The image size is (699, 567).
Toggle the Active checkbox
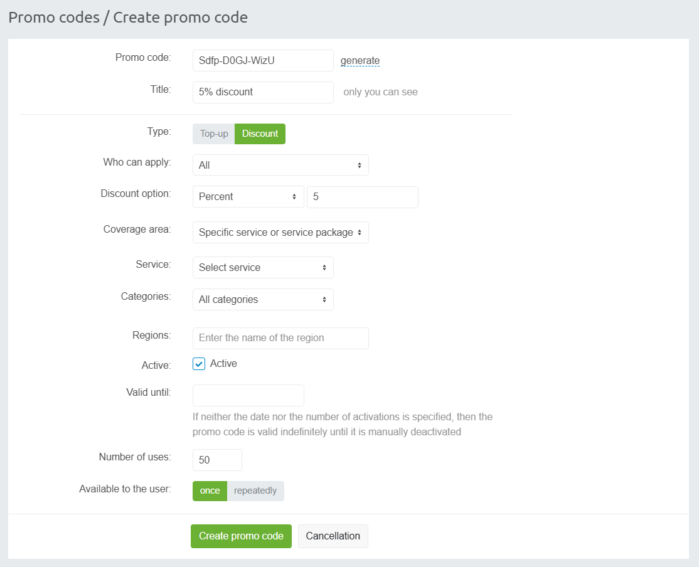click(199, 364)
